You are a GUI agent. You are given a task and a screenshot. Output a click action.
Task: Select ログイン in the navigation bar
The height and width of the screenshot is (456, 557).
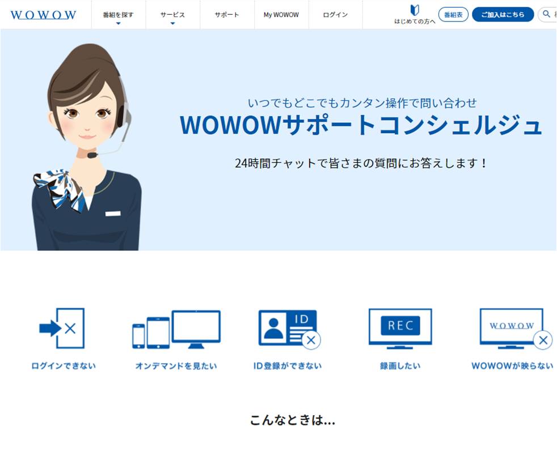(x=335, y=15)
